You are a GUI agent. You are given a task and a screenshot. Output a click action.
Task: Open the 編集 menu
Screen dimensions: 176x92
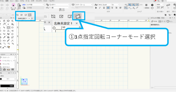pos(7,1)
